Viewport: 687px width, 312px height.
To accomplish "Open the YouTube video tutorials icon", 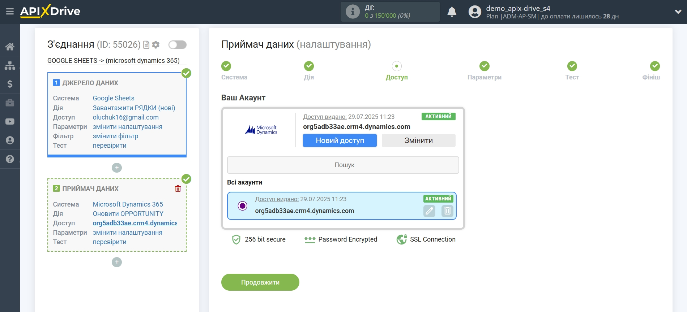I will 10,122.
